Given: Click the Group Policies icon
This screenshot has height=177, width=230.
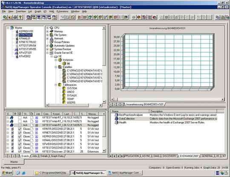Looking at the screenshot, I should tap(52, 42).
